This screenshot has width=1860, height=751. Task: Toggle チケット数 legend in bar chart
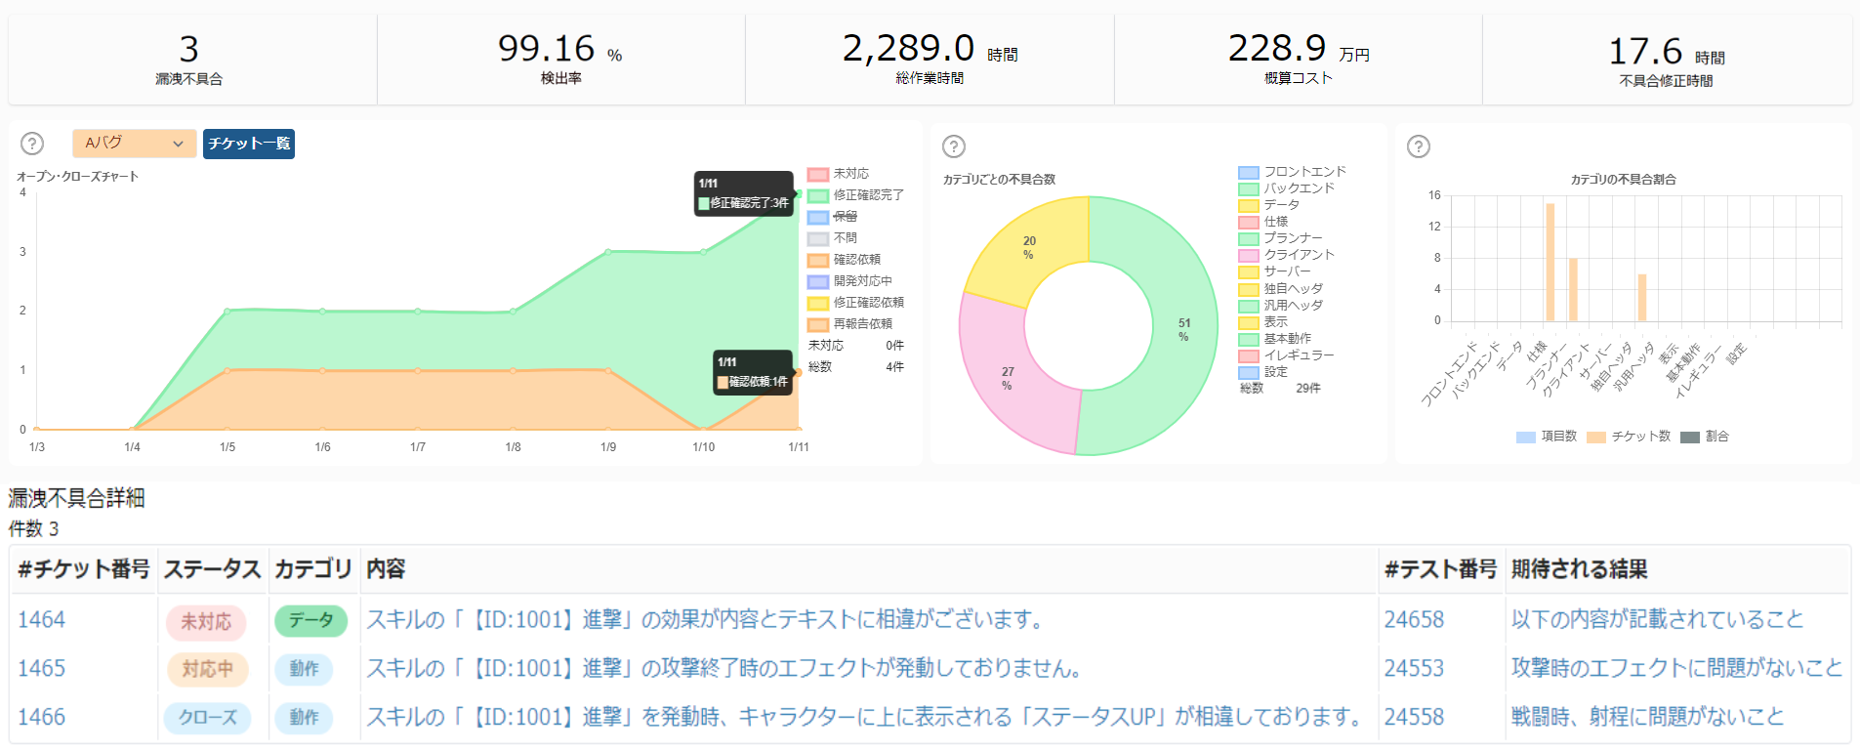click(1629, 437)
